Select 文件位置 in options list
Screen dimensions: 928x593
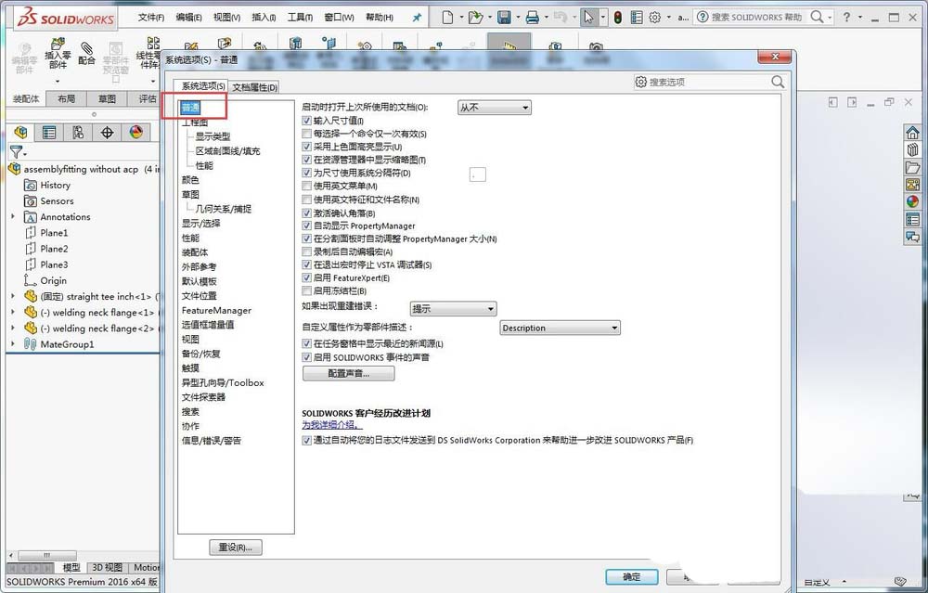pyautogui.click(x=199, y=295)
